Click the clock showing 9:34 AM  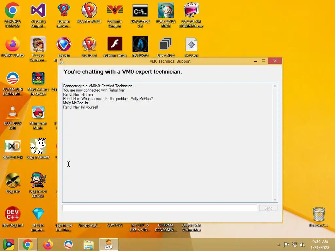[320, 244]
